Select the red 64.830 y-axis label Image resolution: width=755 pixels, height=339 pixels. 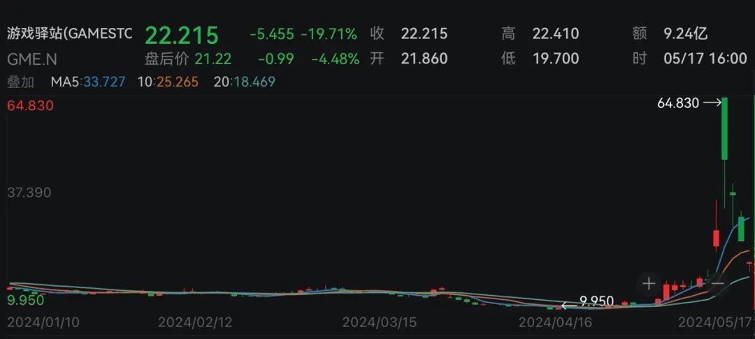(x=30, y=105)
